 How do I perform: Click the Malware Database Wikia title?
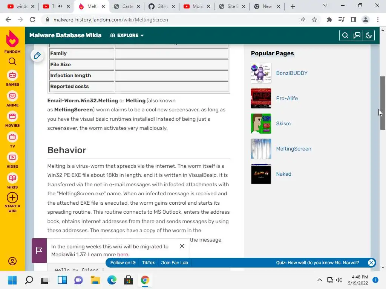[65, 35]
